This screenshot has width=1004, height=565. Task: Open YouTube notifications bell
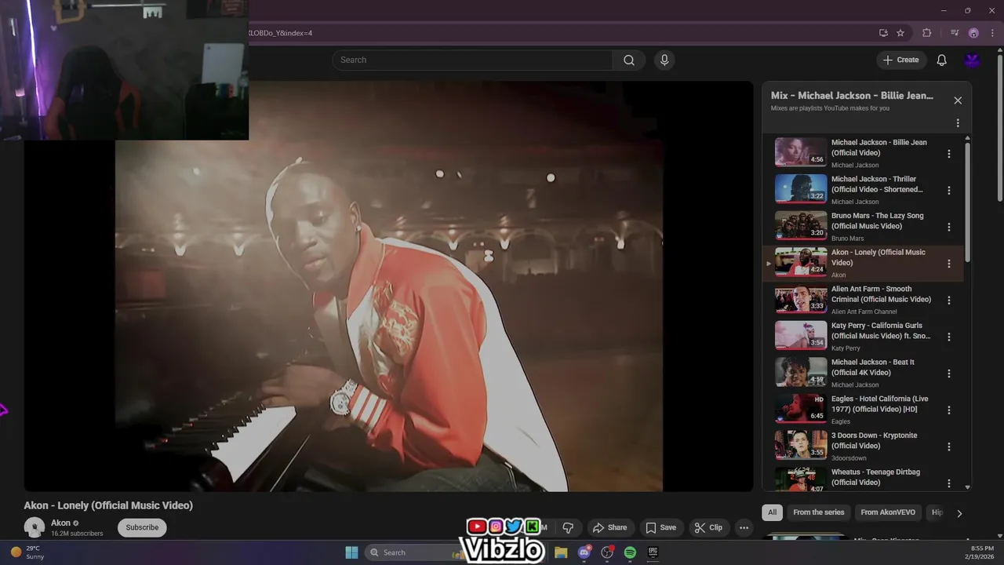pos(941,60)
